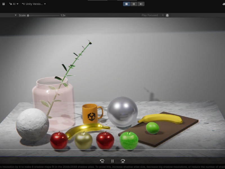Toggle the bug debug icon
The height and width of the screenshot is (169, 225).
[x=167, y=15]
